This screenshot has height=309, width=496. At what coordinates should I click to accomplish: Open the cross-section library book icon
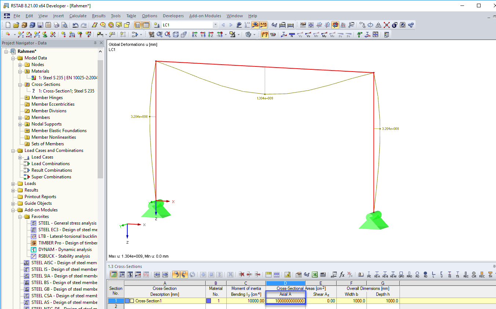click(x=361, y=274)
